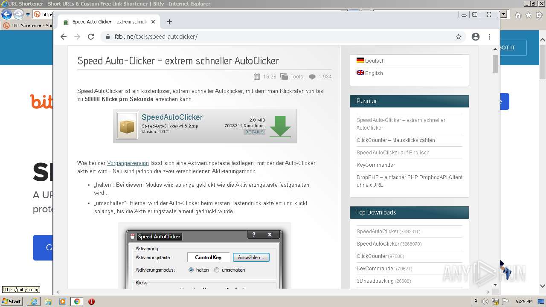Open SpeedAutoClicker auf Englisch link
This screenshot has height=307, width=546.
point(393,152)
